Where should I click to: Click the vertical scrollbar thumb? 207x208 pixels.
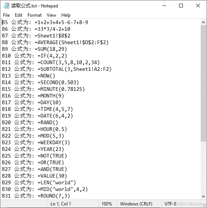tap(203, 83)
